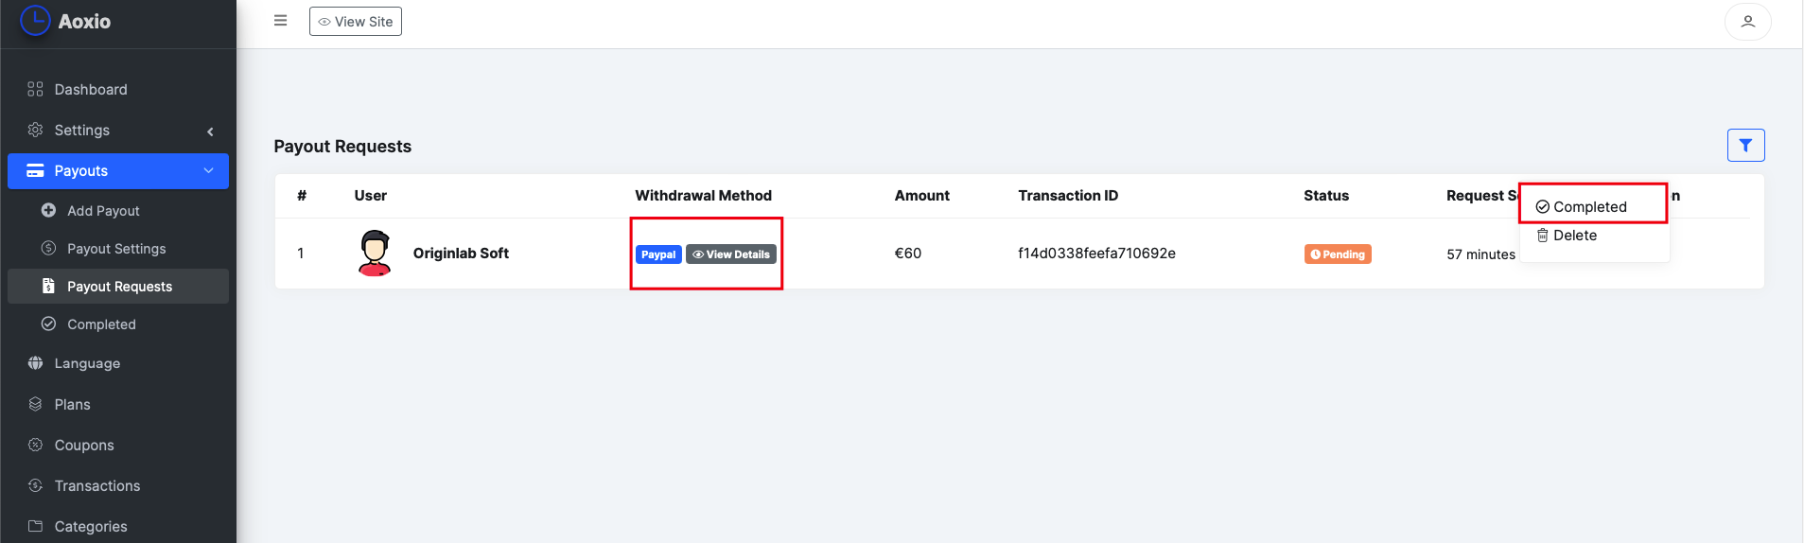This screenshot has width=1804, height=543.
Task: Click the Paypal method badge
Action: 658,254
